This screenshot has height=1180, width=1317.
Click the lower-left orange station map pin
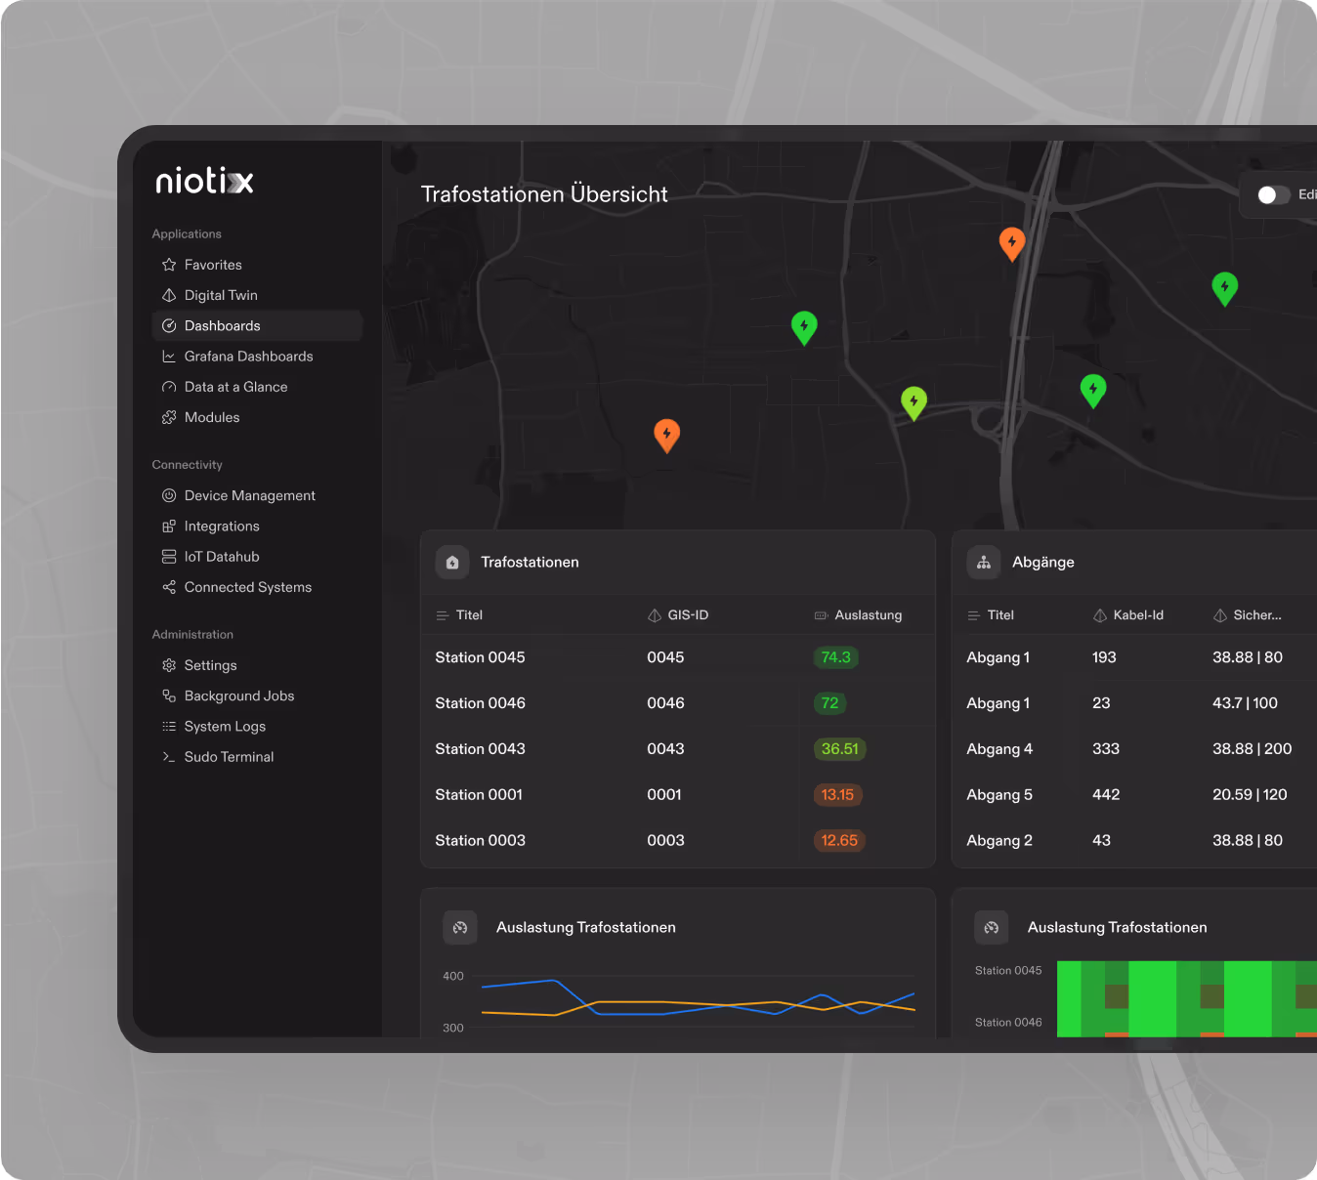[666, 434]
